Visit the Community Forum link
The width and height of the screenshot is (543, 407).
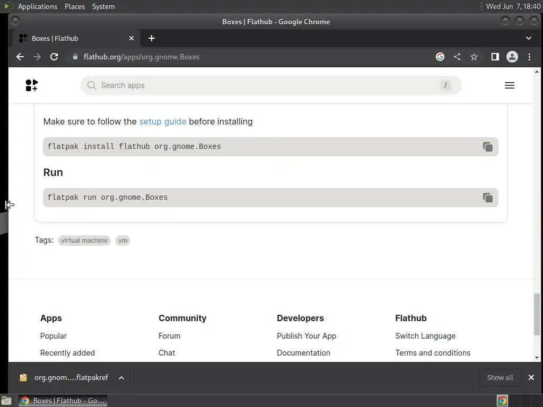point(169,335)
